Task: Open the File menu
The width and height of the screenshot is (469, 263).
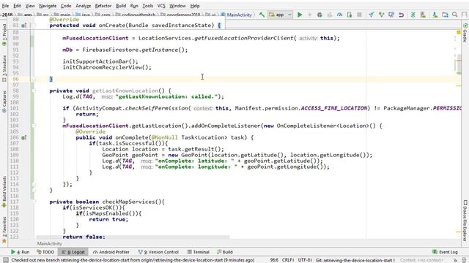Action: coord(5,6)
